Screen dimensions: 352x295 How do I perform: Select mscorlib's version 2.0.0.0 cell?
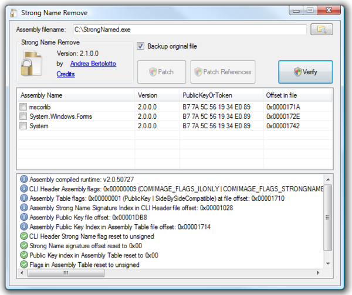[147, 107]
